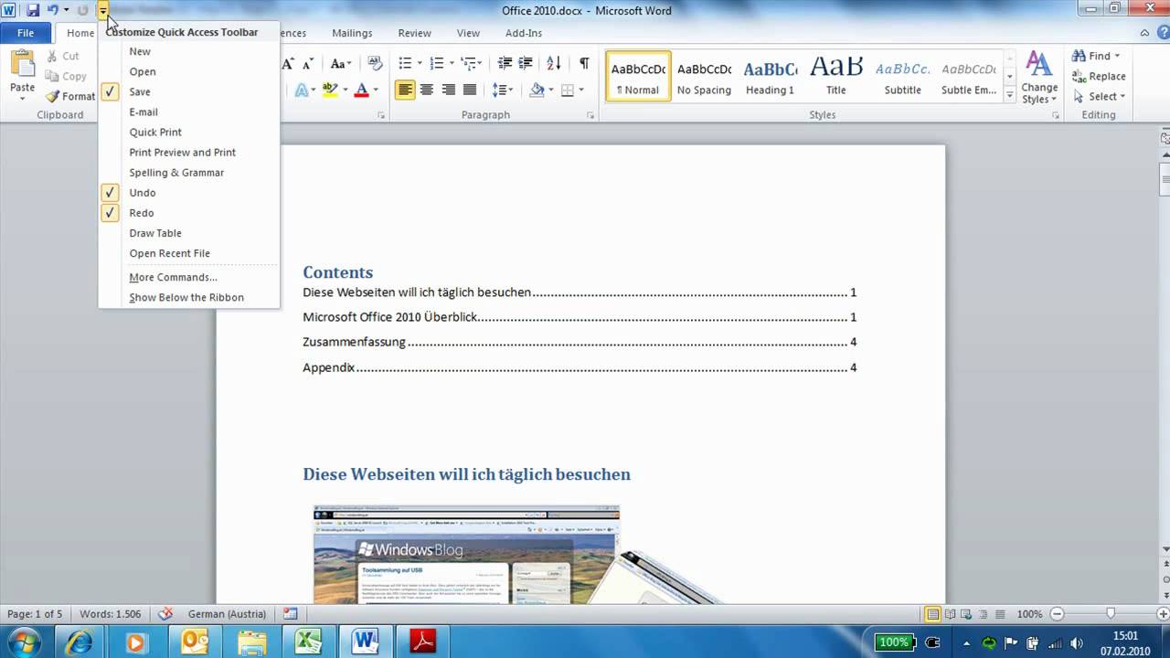Apply bullet list formatting

pyautogui.click(x=405, y=64)
